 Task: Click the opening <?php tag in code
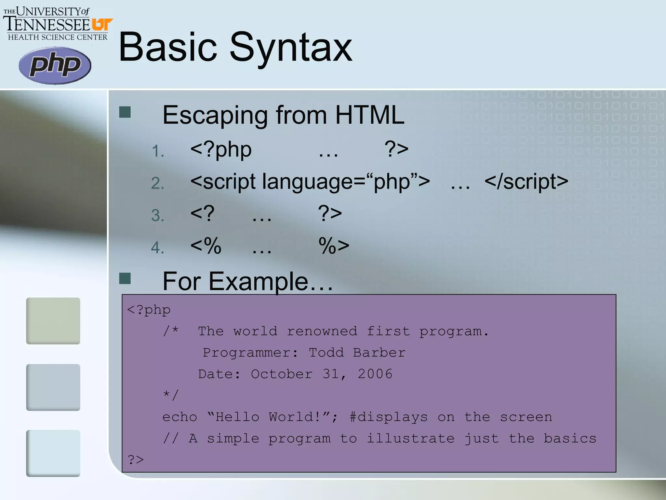[149, 310]
